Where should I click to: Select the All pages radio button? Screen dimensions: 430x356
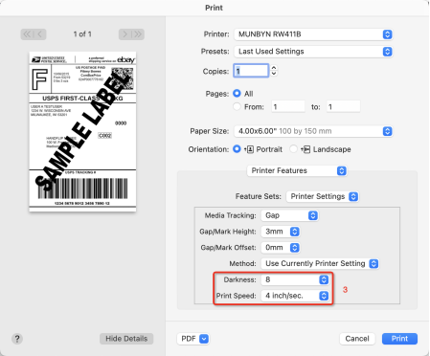pyautogui.click(x=237, y=94)
